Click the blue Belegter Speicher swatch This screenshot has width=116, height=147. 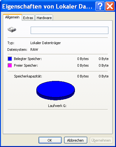[x=10, y=59]
